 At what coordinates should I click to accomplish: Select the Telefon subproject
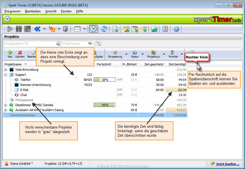point(25,80)
